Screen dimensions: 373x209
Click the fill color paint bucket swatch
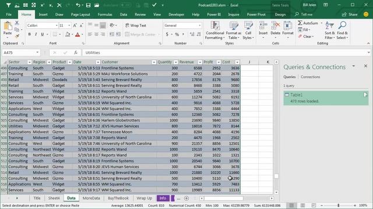click(68, 35)
